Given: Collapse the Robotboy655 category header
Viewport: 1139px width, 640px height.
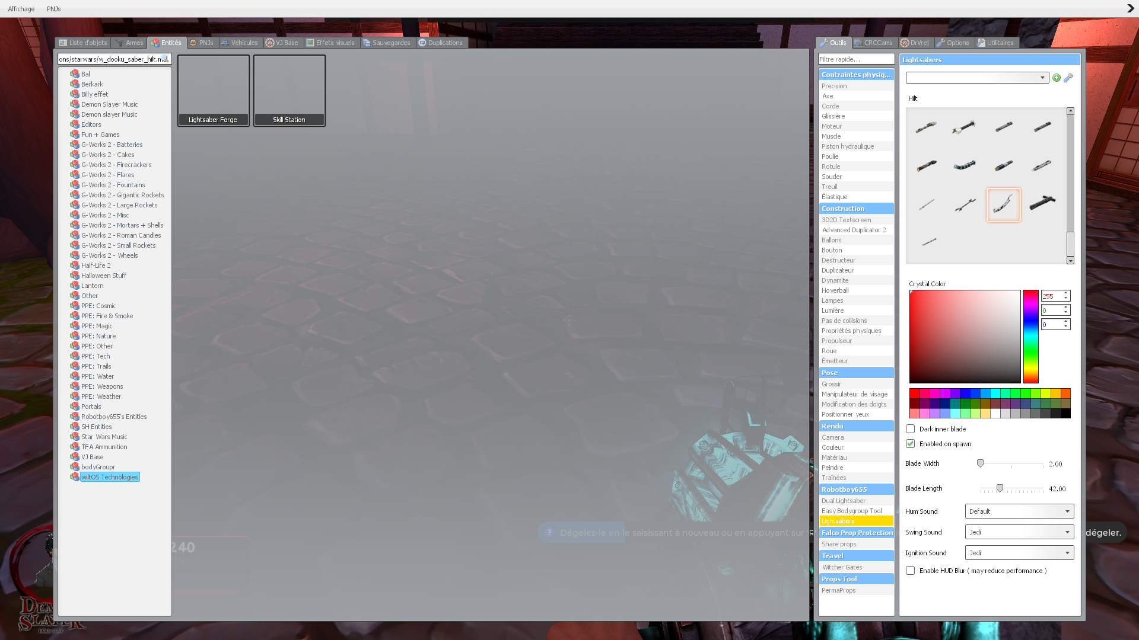Looking at the screenshot, I should [856, 489].
